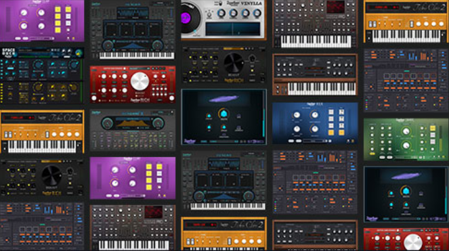
Task: Turn the upper-left white knob on blue plugin
Action: pos(297,115)
